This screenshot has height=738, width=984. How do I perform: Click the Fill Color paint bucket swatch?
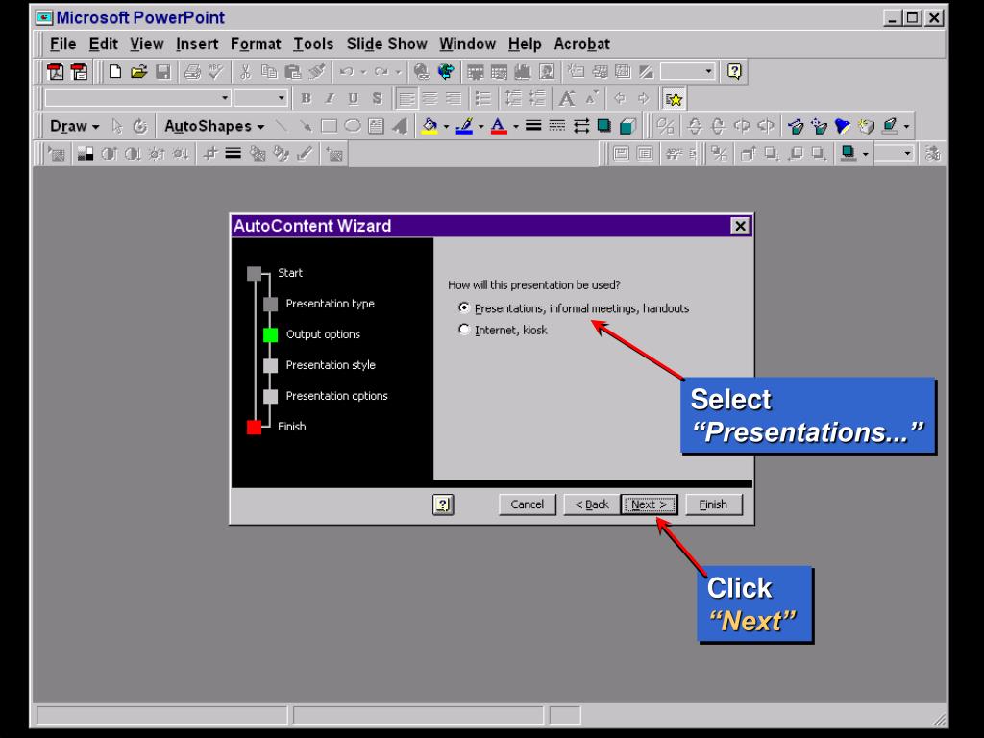point(430,126)
